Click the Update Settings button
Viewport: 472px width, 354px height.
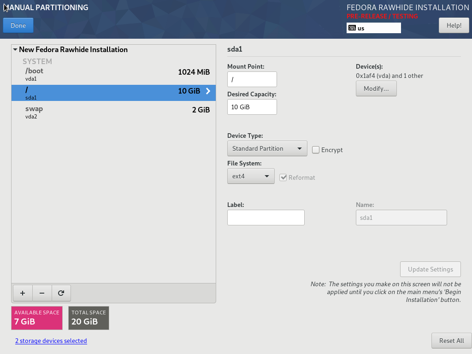[430, 269]
